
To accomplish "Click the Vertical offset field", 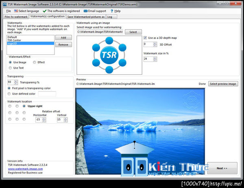I will click(x=60, y=120).
